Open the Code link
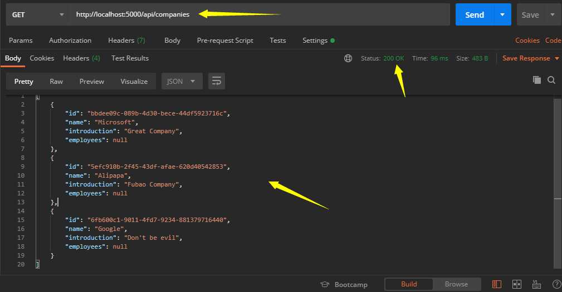 tap(553, 41)
